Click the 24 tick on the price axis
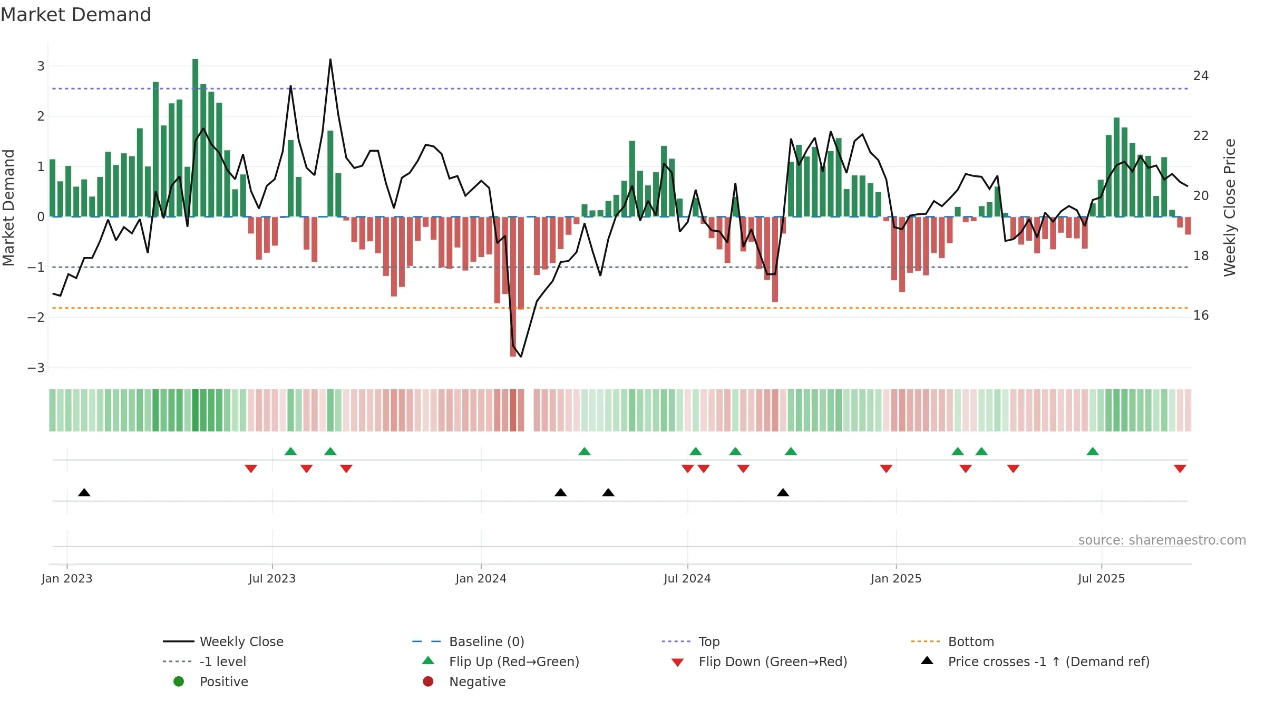Screen dimensions: 1265x711 tap(1201, 76)
